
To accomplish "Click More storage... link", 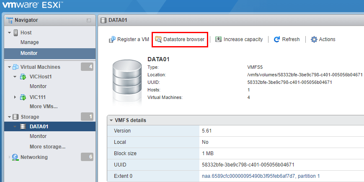I will click(x=48, y=147).
